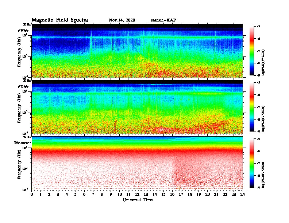This screenshot has height=223, width=289.
Task: Click hour "14" on the time axis
Action: click(155, 194)
